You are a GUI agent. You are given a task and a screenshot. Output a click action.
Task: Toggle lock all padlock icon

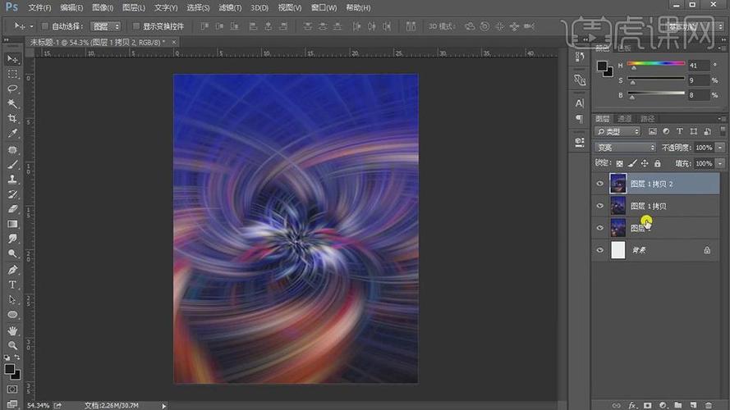coord(658,163)
